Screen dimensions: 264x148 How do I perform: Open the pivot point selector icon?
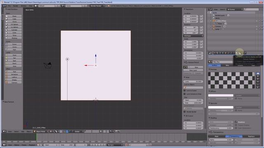[57, 132]
